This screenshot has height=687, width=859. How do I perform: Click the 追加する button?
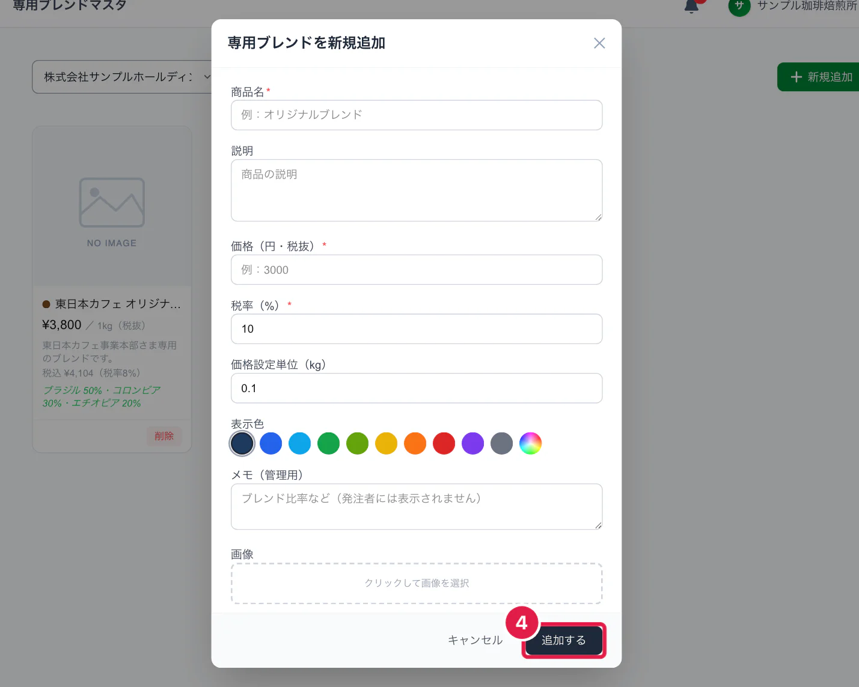[564, 640]
